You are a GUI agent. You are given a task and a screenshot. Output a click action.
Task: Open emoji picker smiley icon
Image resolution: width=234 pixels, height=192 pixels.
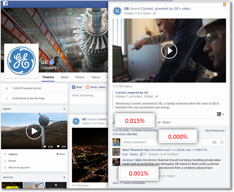coord(222,142)
